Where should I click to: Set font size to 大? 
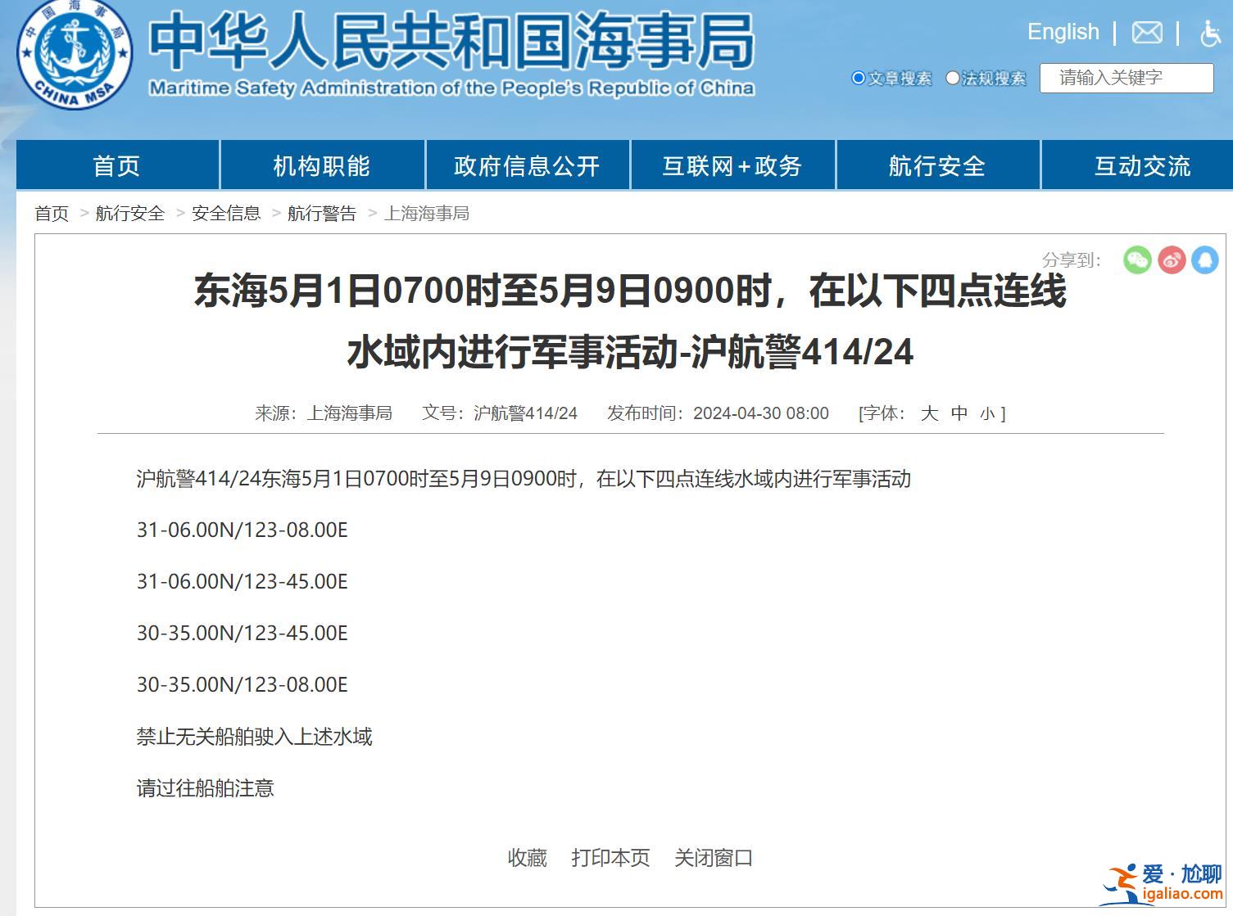[x=928, y=413]
